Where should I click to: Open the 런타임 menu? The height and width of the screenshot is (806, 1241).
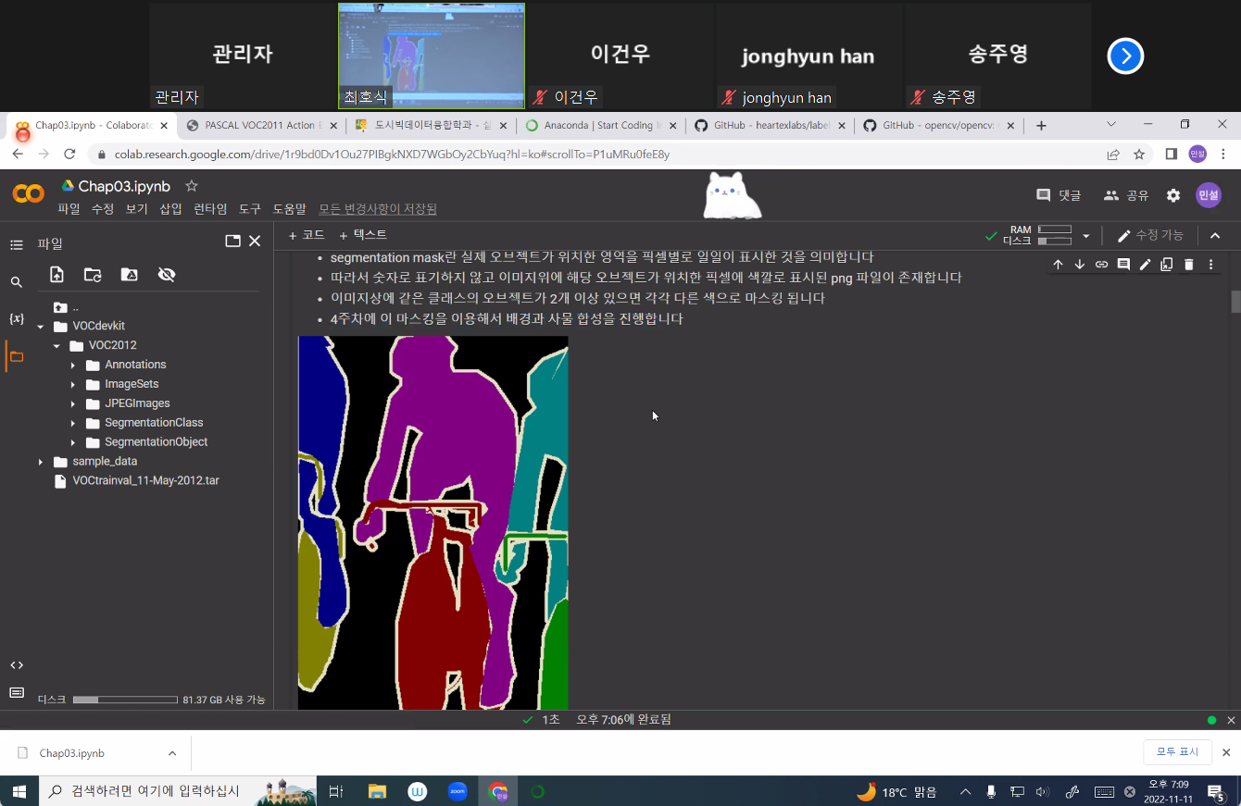click(x=210, y=209)
